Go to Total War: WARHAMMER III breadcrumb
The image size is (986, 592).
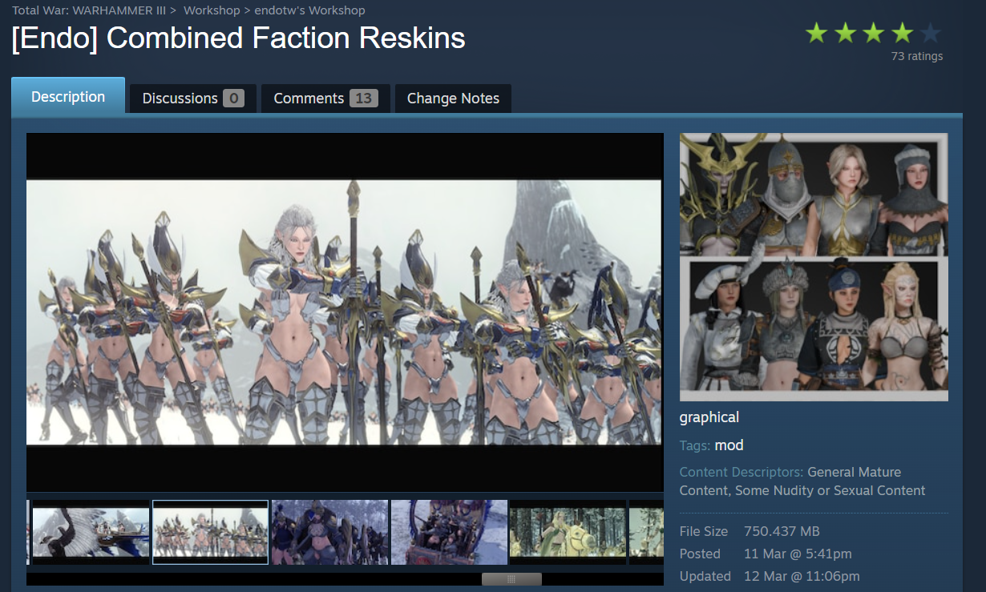point(89,10)
